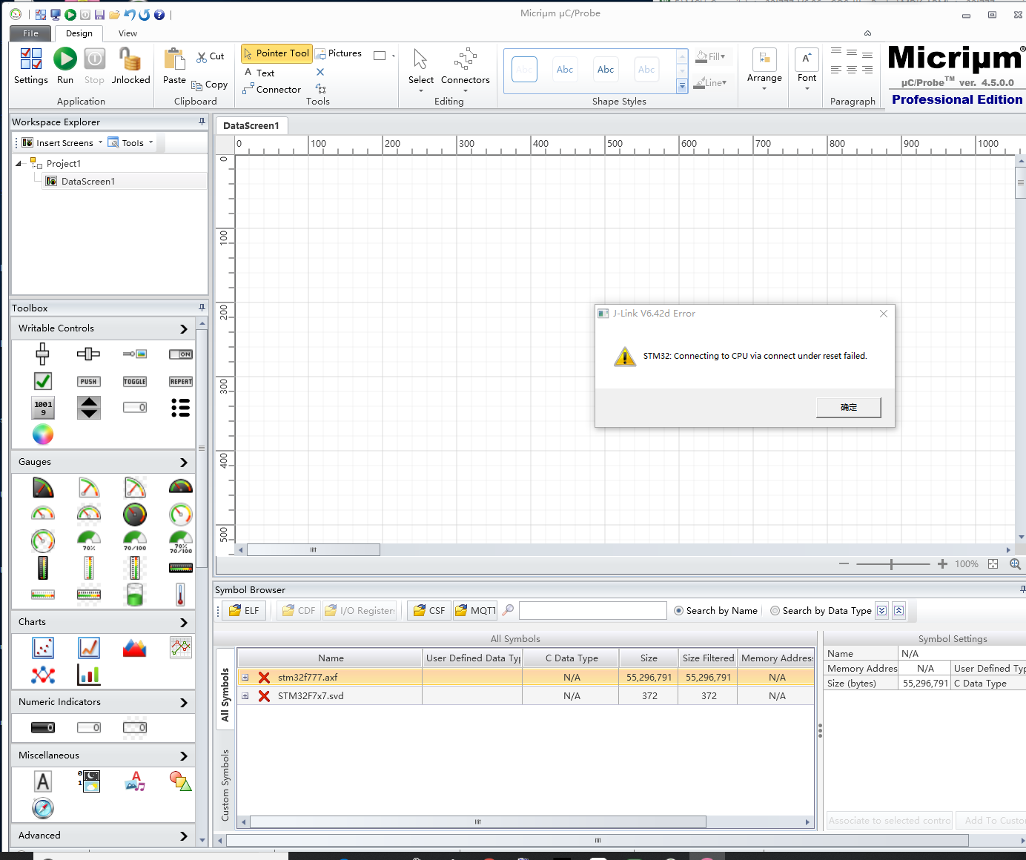Open the Workspace Explorer Tools dropdown
Viewport: 1026px width, 860px height.
130,142
